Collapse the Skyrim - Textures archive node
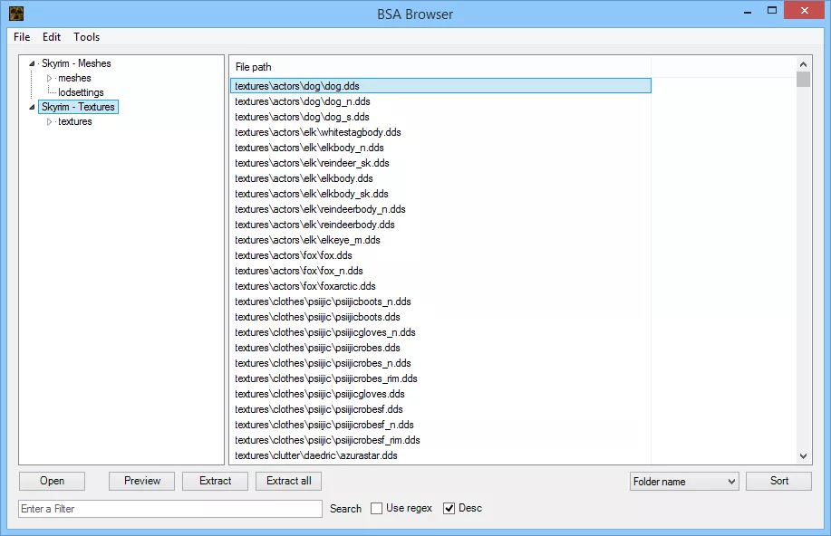831x536 pixels. 32,107
